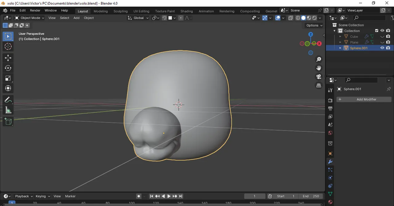Image resolution: width=394 pixels, height=206 pixels.
Task: Open the Output properties tab
Action: 330,109
